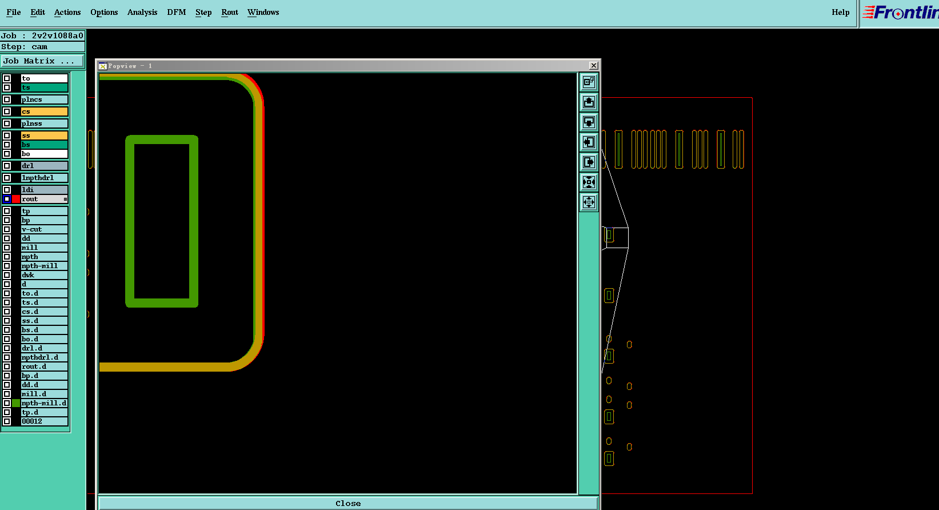Click the Popview pan left icon
The height and width of the screenshot is (510, 939).
(x=589, y=142)
